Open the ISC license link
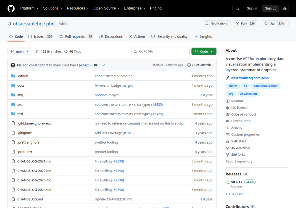Image resolution: width=296 pixels, height=208 pixels. [236, 108]
